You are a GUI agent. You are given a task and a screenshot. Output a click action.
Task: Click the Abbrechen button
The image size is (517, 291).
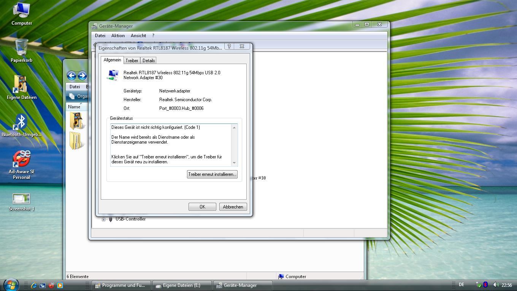point(233,207)
